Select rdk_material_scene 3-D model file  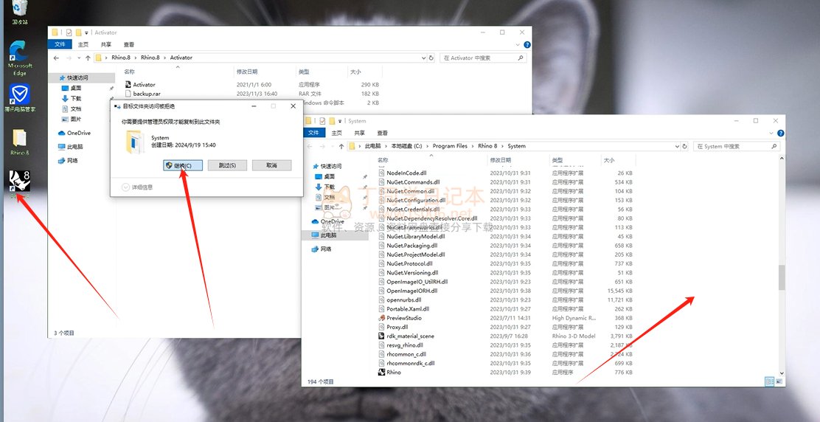pos(410,336)
